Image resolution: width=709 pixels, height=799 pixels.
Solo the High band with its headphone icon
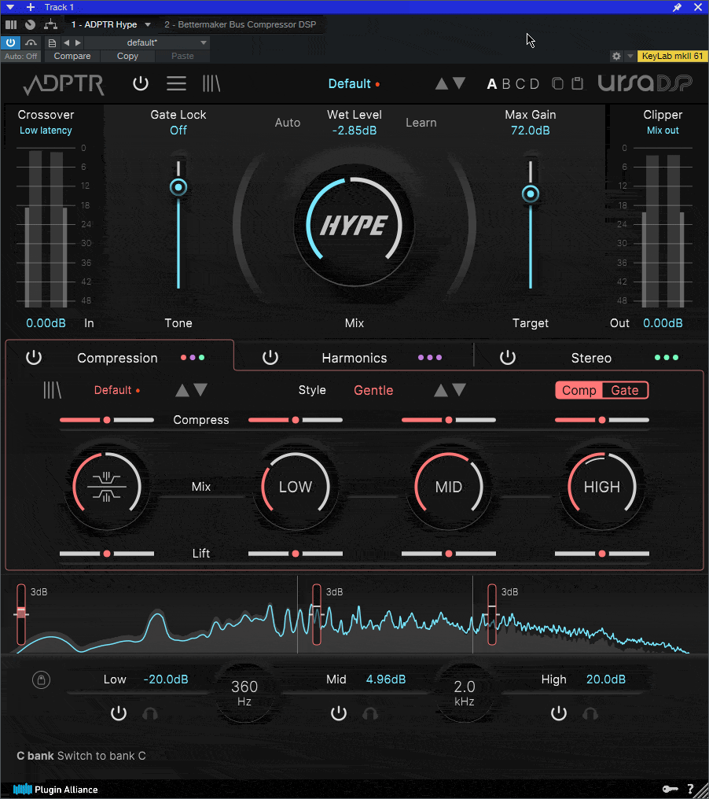590,713
